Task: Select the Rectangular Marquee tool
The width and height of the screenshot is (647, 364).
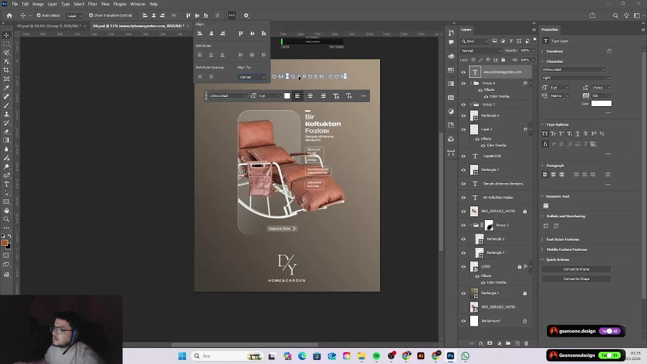Action: click(7, 44)
